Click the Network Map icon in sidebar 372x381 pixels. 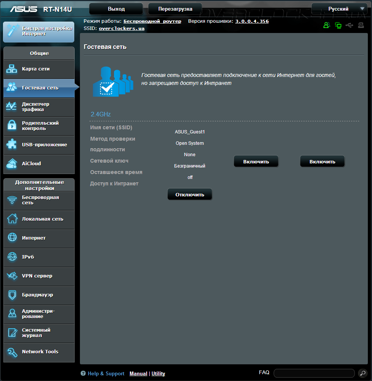[x=12, y=69]
